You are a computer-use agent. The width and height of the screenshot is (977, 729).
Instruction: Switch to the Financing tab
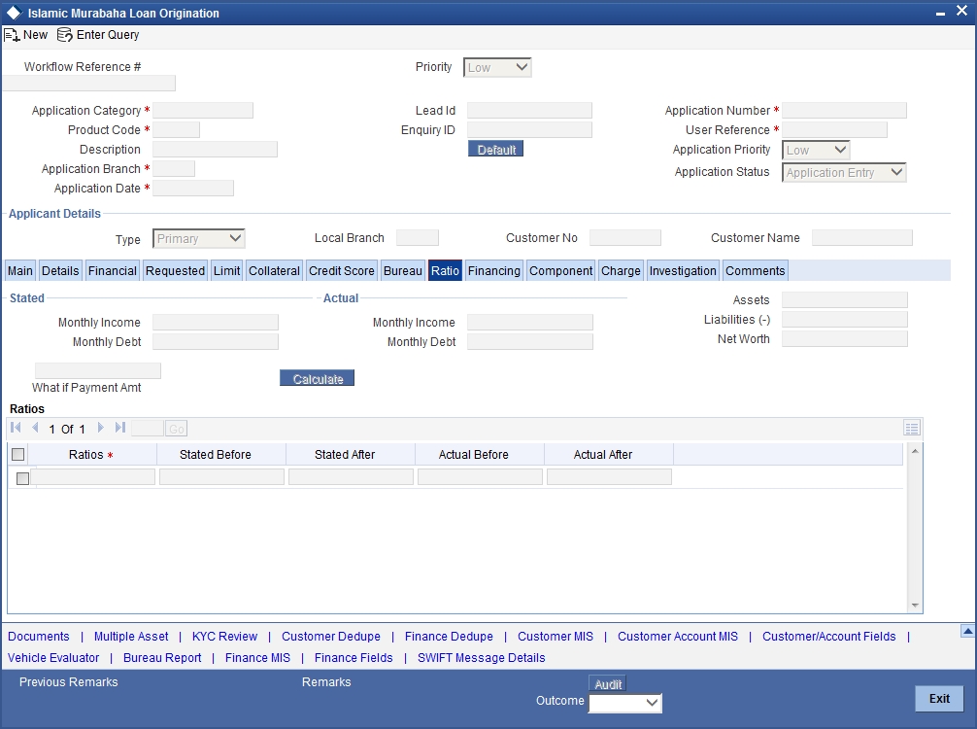494,270
